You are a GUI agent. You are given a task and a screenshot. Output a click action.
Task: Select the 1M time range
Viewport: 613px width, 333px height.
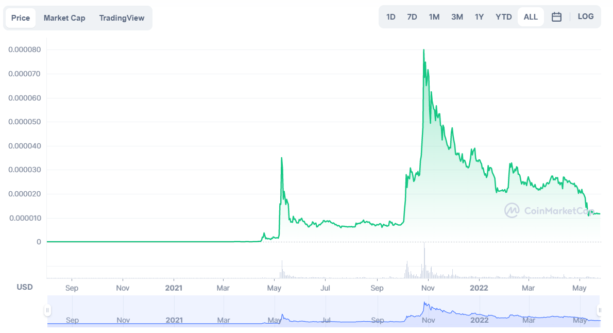click(x=434, y=17)
